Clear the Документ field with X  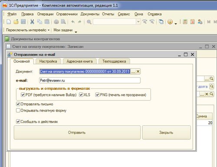138,71
